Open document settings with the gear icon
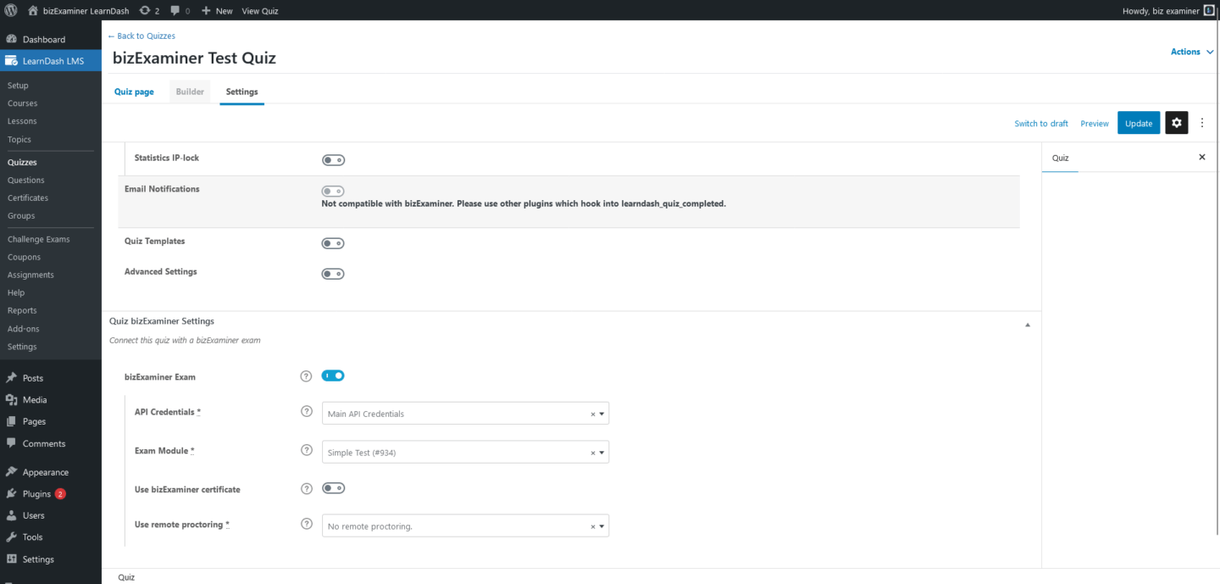Viewport: 1220px width, 584px height. [1176, 122]
